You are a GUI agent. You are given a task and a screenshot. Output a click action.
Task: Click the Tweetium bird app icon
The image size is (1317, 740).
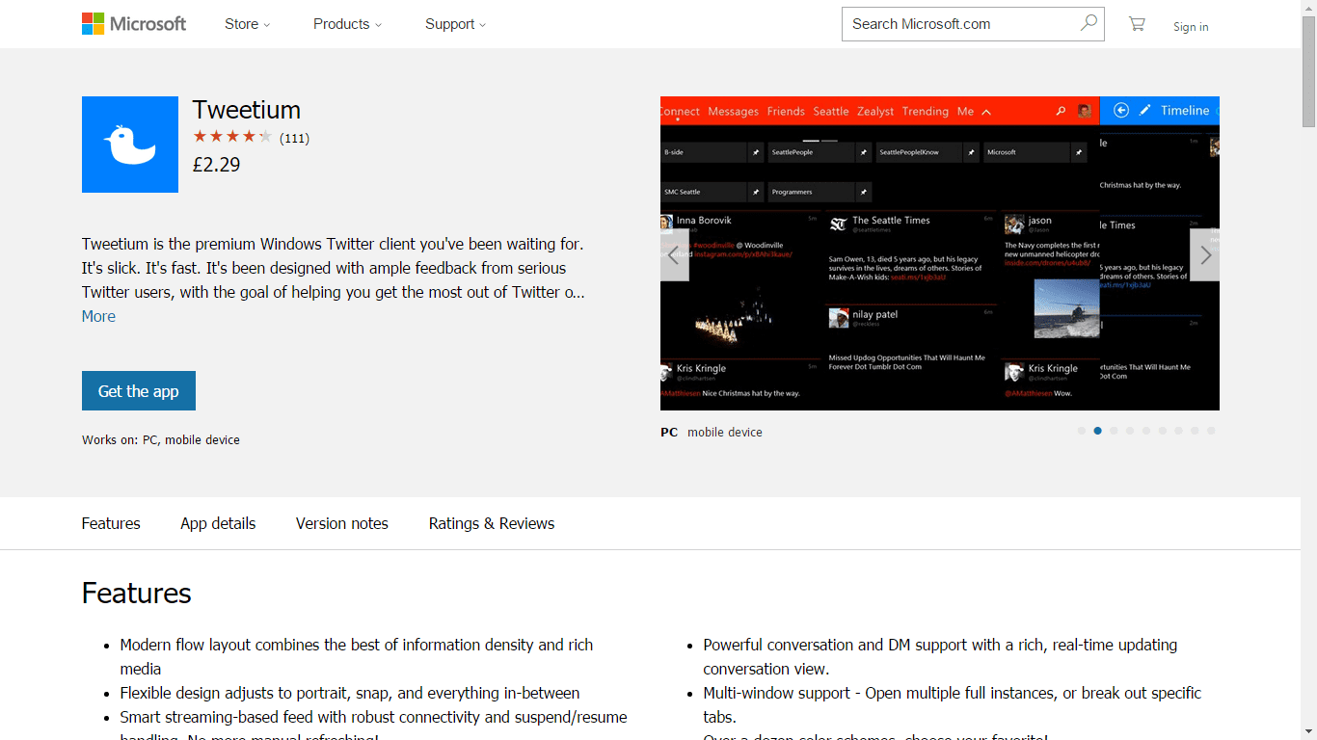(130, 145)
